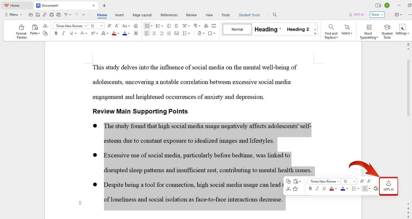412x219 pixels.
Task: Toggle Bold in the ribbon
Action: pos(56,33)
